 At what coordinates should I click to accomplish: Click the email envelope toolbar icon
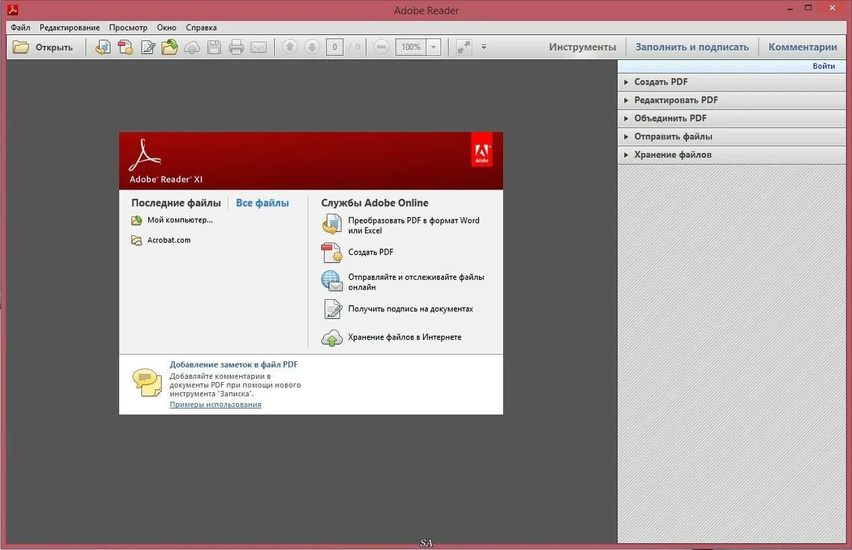tap(259, 47)
